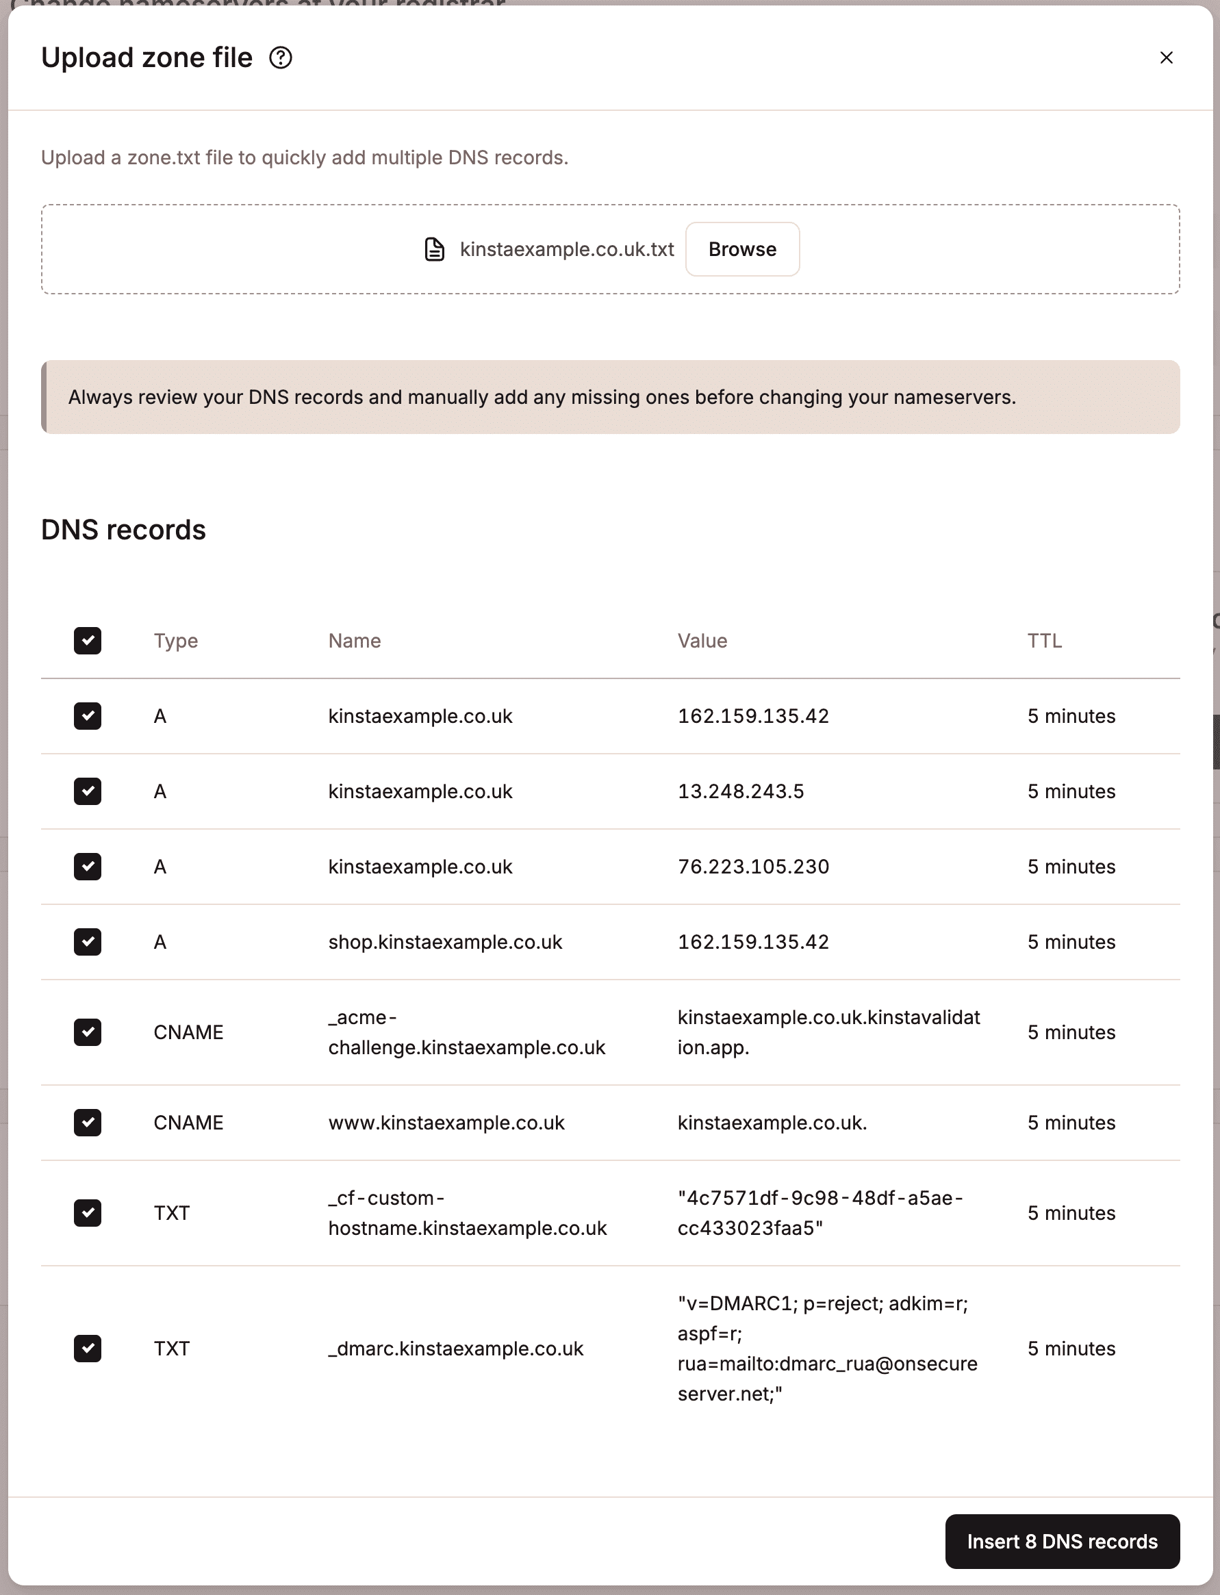The image size is (1220, 1595).
Task: Uncheck the A record with value 162.159.135.42
Action: pos(87,717)
